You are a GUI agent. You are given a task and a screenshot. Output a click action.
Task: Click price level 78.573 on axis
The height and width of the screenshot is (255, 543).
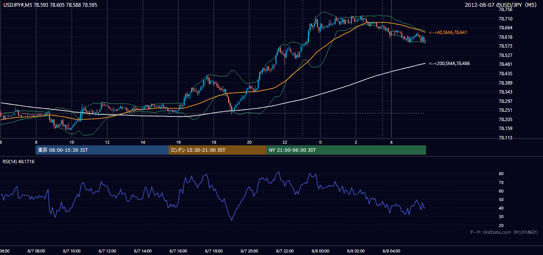[505, 46]
